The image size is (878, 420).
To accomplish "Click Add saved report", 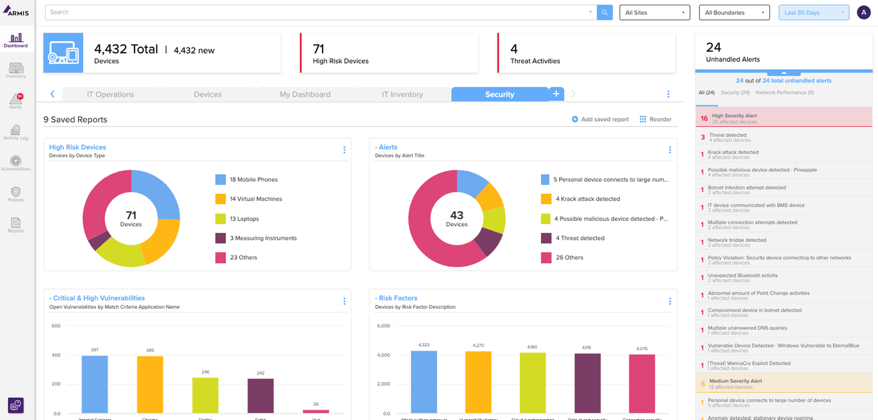I will coord(600,119).
